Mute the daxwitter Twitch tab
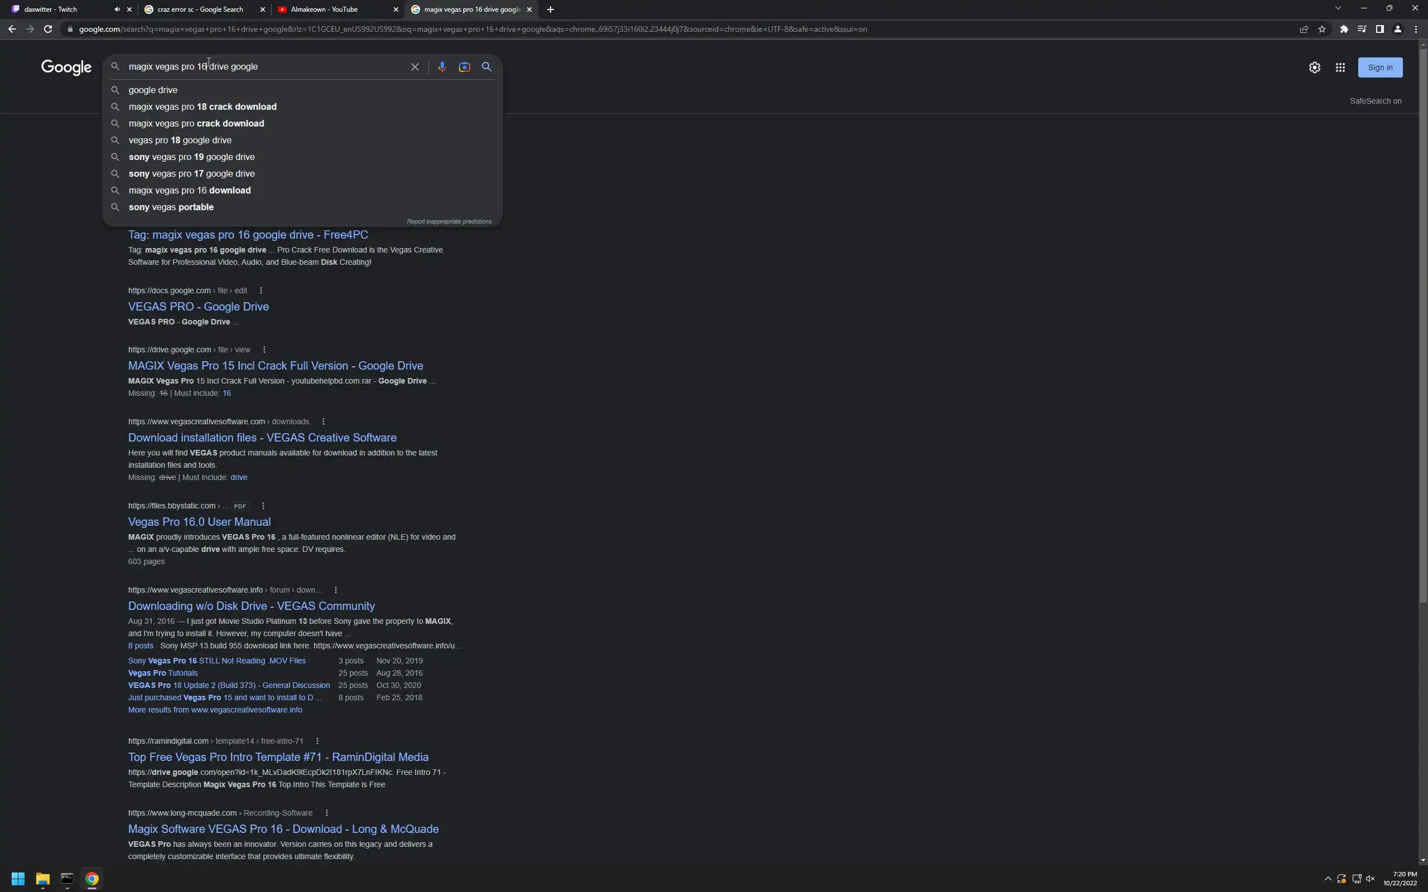This screenshot has width=1428, height=892. coord(117,9)
